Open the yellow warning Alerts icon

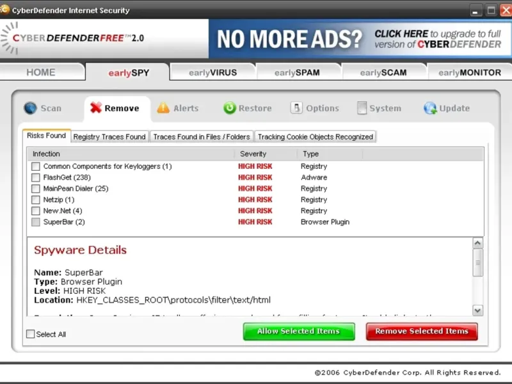tap(163, 108)
